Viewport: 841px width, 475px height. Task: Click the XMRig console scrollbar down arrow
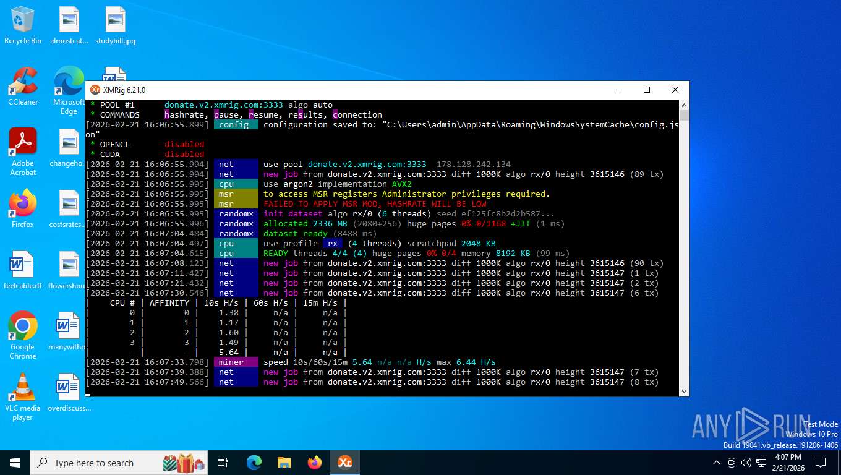[684, 391]
